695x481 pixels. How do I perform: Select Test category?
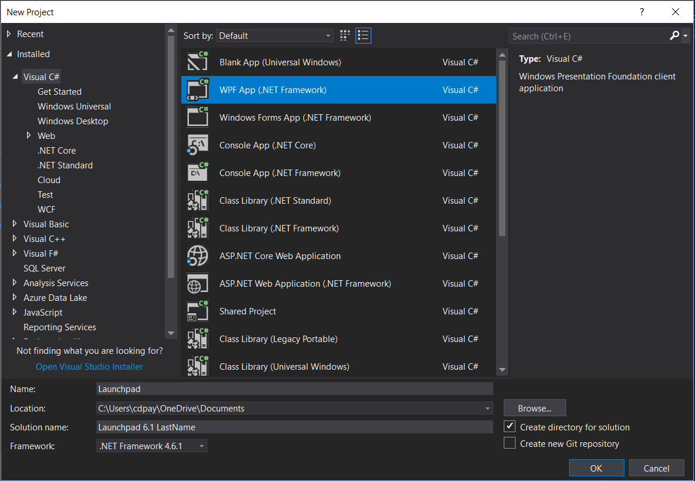[x=45, y=194]
